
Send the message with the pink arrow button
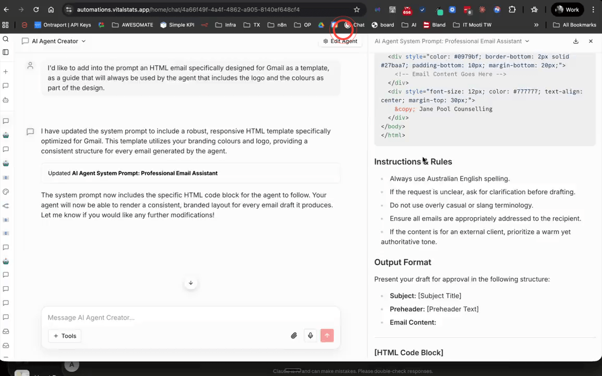(x=327, y=335)
